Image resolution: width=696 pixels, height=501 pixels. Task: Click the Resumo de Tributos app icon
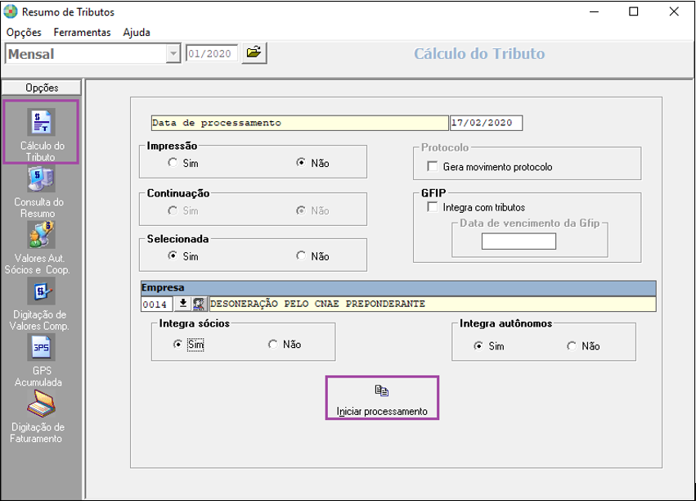click(10, 12)
